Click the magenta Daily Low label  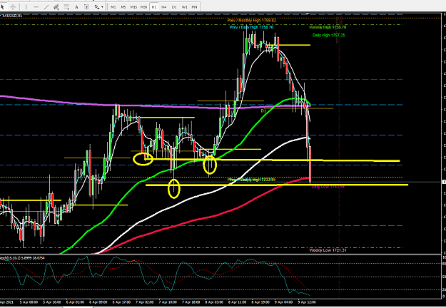[x=328, y=187]
